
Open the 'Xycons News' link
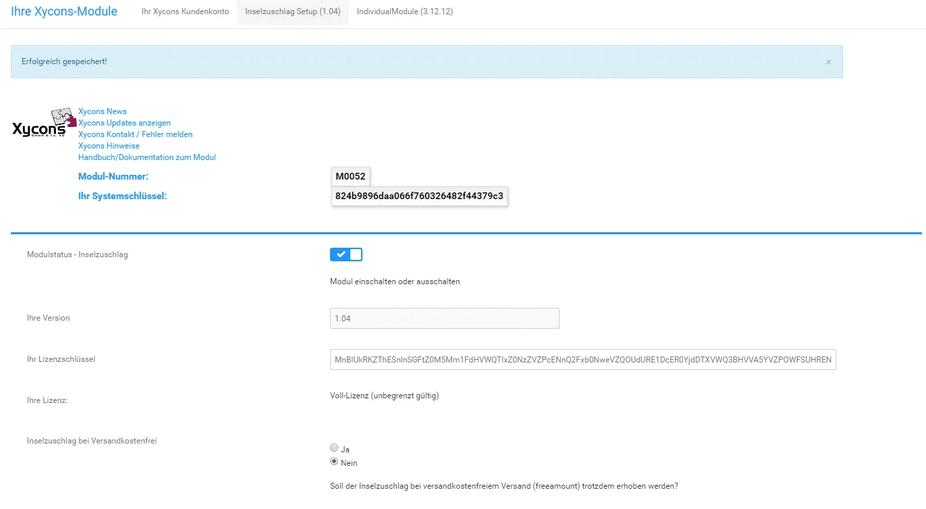(103, 111)
